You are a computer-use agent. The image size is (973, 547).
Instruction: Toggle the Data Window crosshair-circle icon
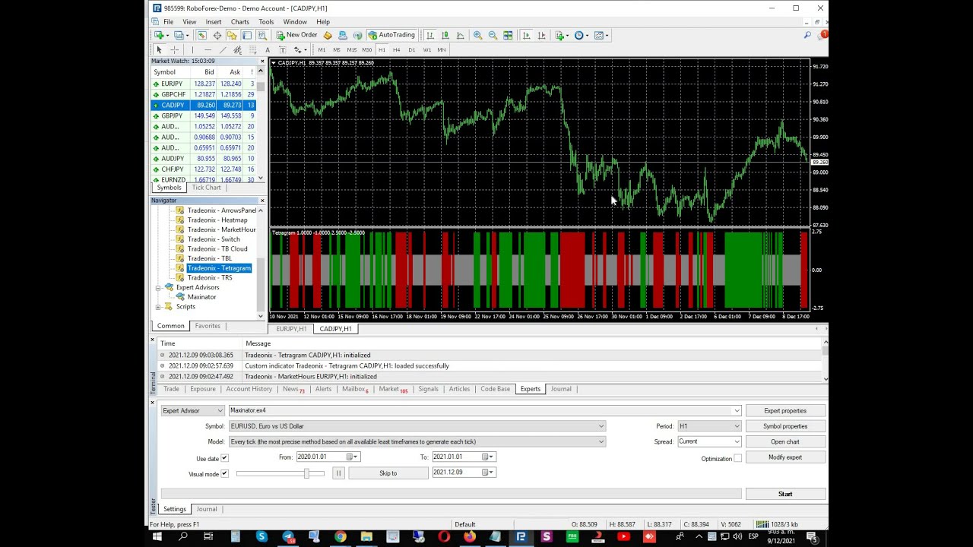[217, 35]
